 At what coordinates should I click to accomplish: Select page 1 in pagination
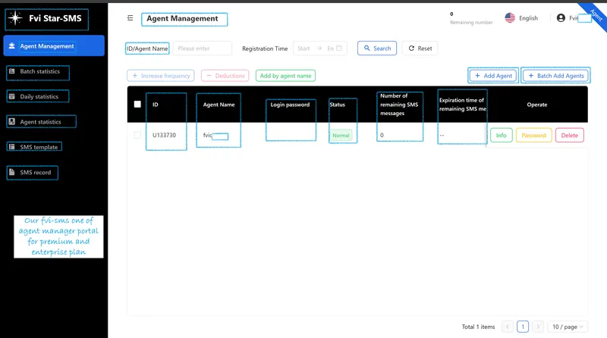click(x=523, y=327)
